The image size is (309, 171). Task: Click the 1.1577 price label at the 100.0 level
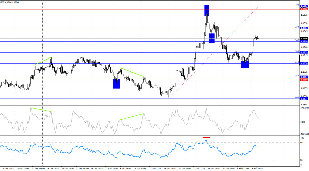tap(304, 99)
